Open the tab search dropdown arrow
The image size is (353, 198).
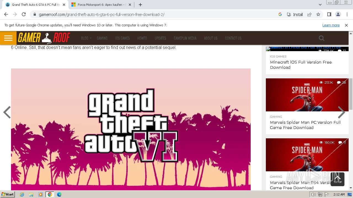[320, 5]
